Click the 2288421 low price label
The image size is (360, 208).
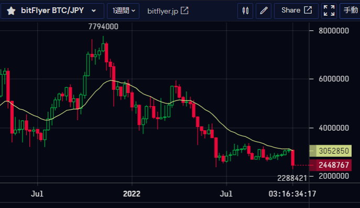(292, 178)
